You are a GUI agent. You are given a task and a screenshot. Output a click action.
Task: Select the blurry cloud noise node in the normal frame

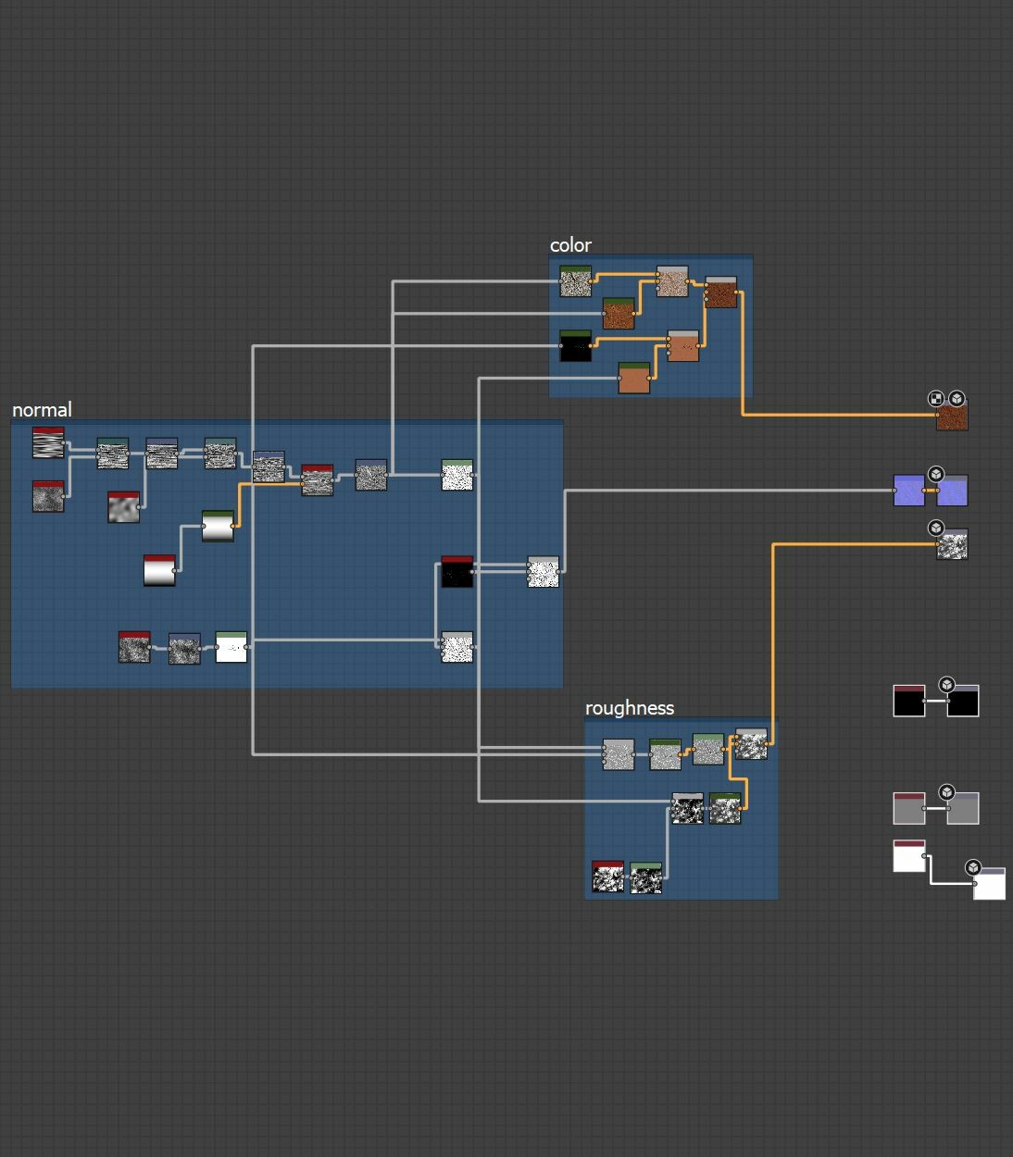(123, 507)
